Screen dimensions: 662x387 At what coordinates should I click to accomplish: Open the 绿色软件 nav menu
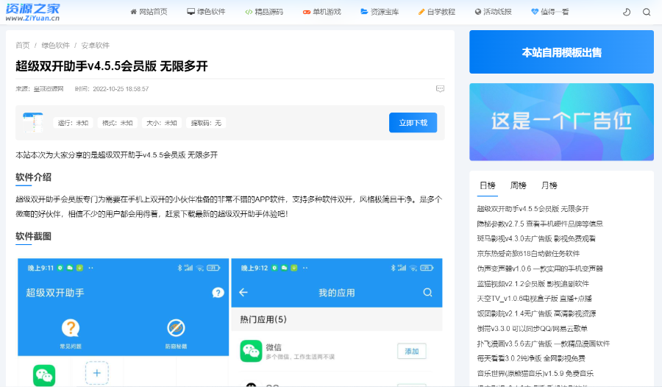pyautogui.click(x=207, y=12)
